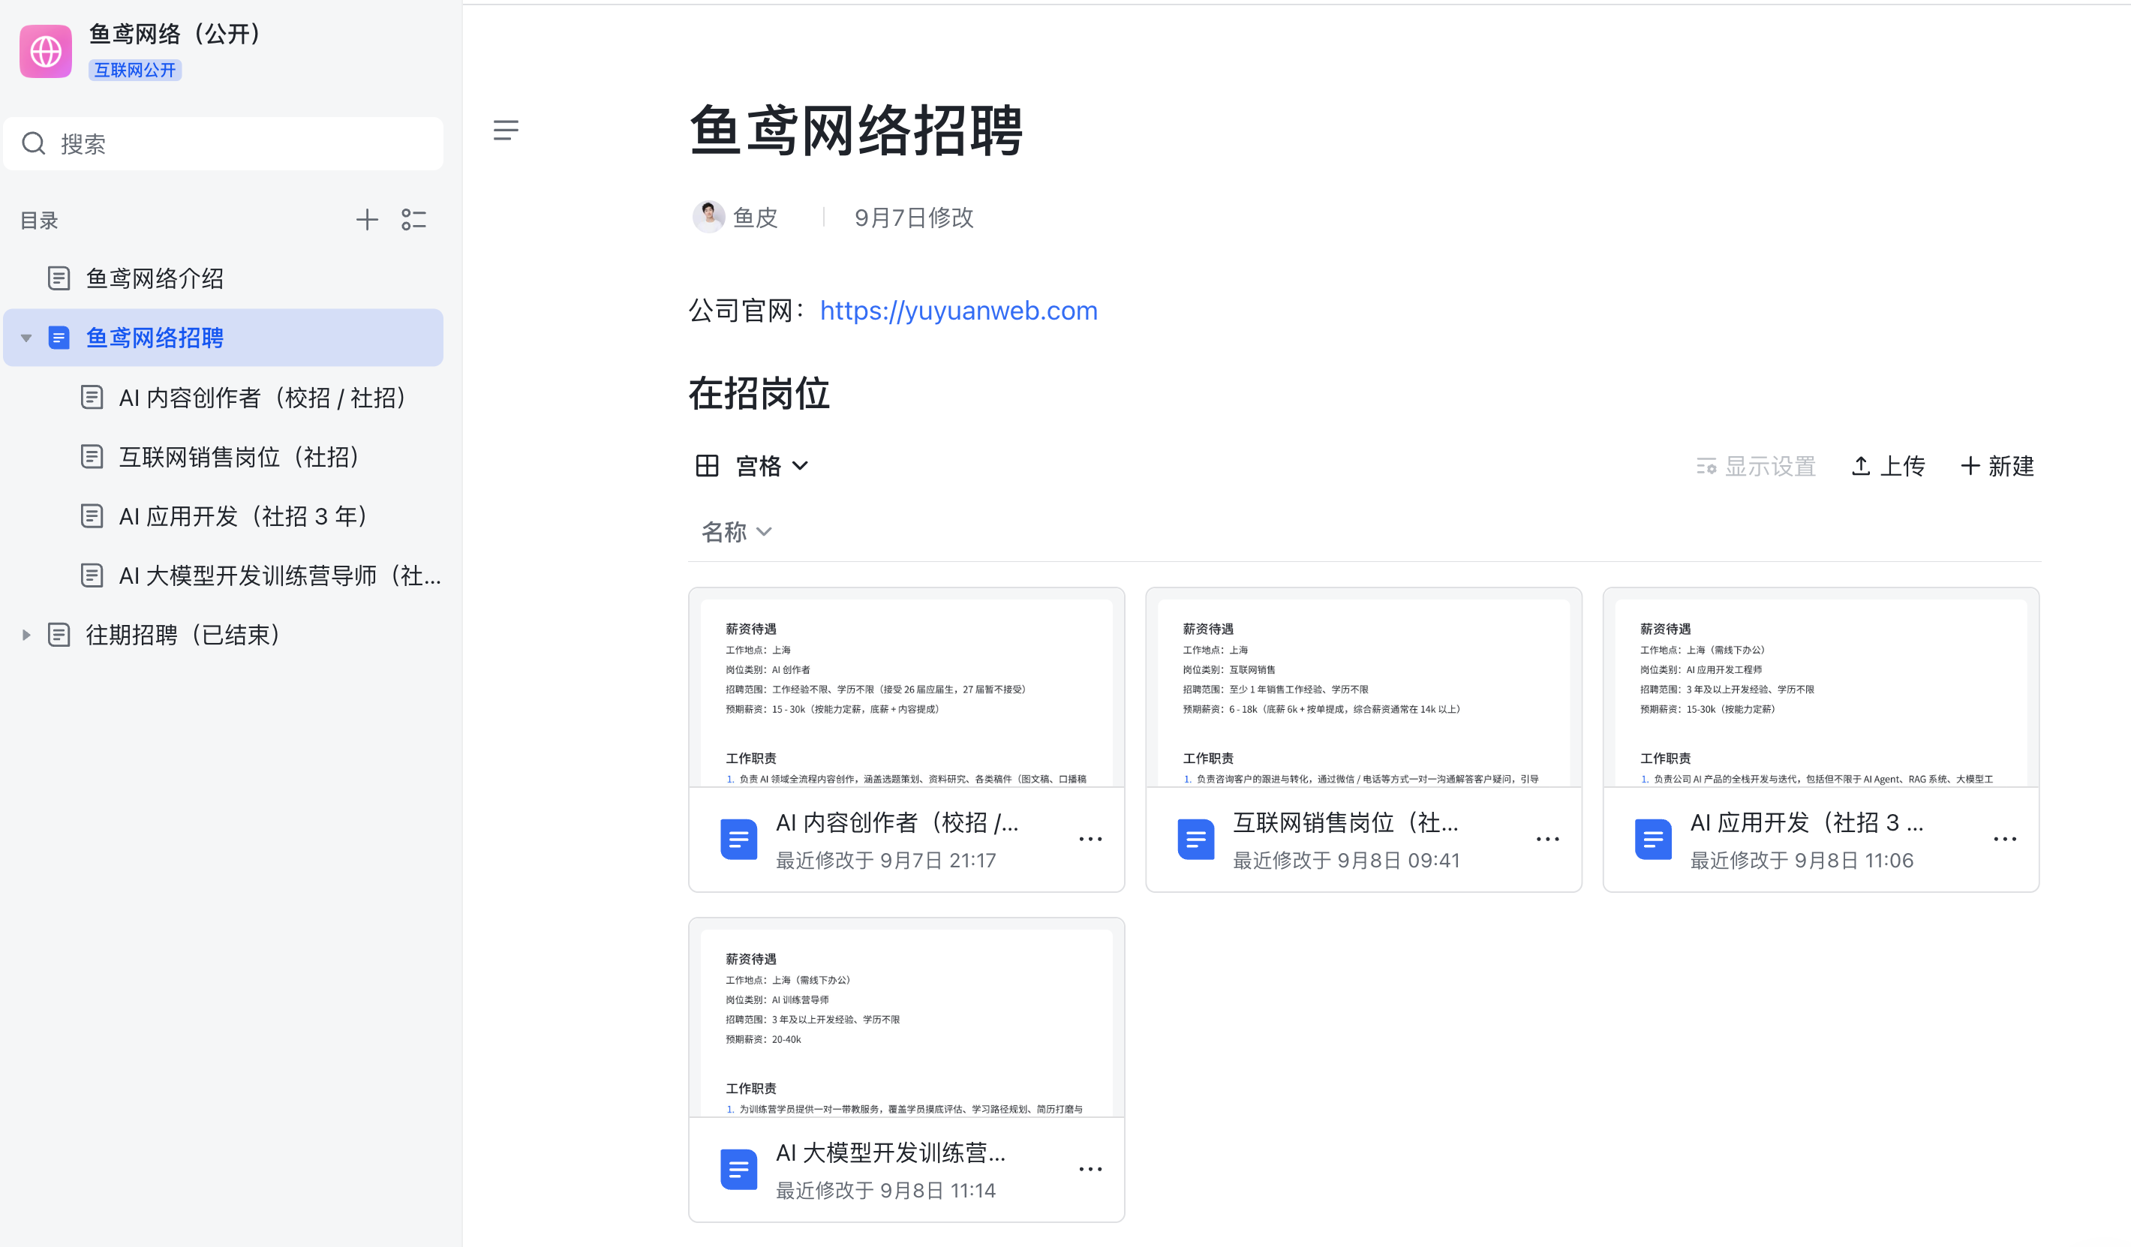Click the 搜索 search field
This screenshot has height=1247, width=2131.
click(224, 144)
